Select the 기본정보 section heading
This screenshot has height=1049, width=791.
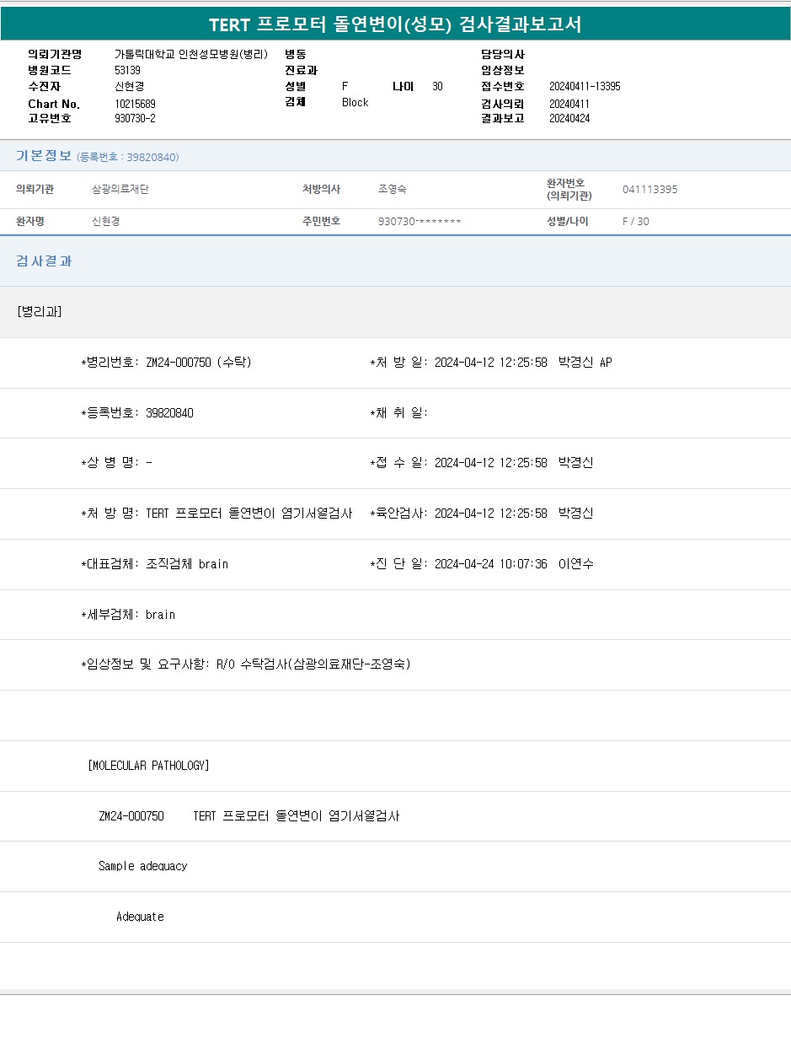(x=44, y=156)
